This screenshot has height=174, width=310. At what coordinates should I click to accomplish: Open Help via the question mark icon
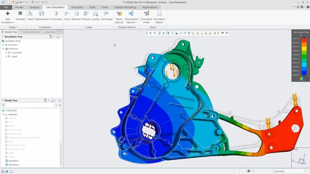308,7
